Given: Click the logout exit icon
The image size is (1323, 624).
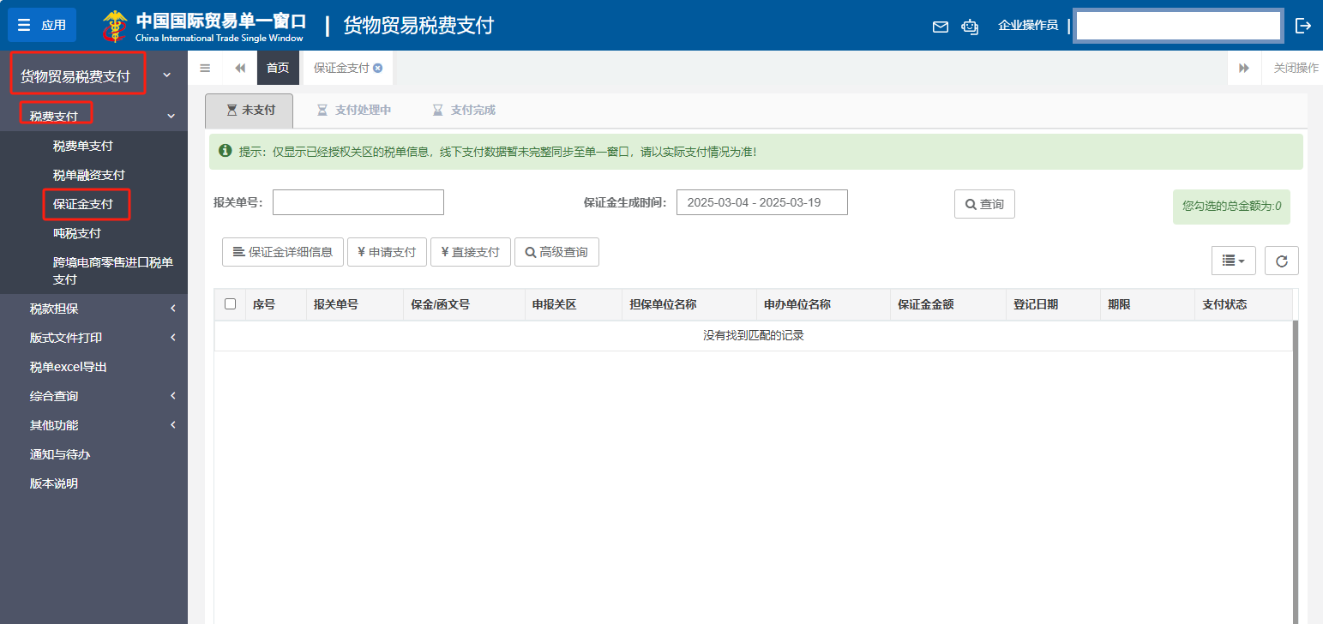Looking at the screenshot, I should coord(1303,26).
